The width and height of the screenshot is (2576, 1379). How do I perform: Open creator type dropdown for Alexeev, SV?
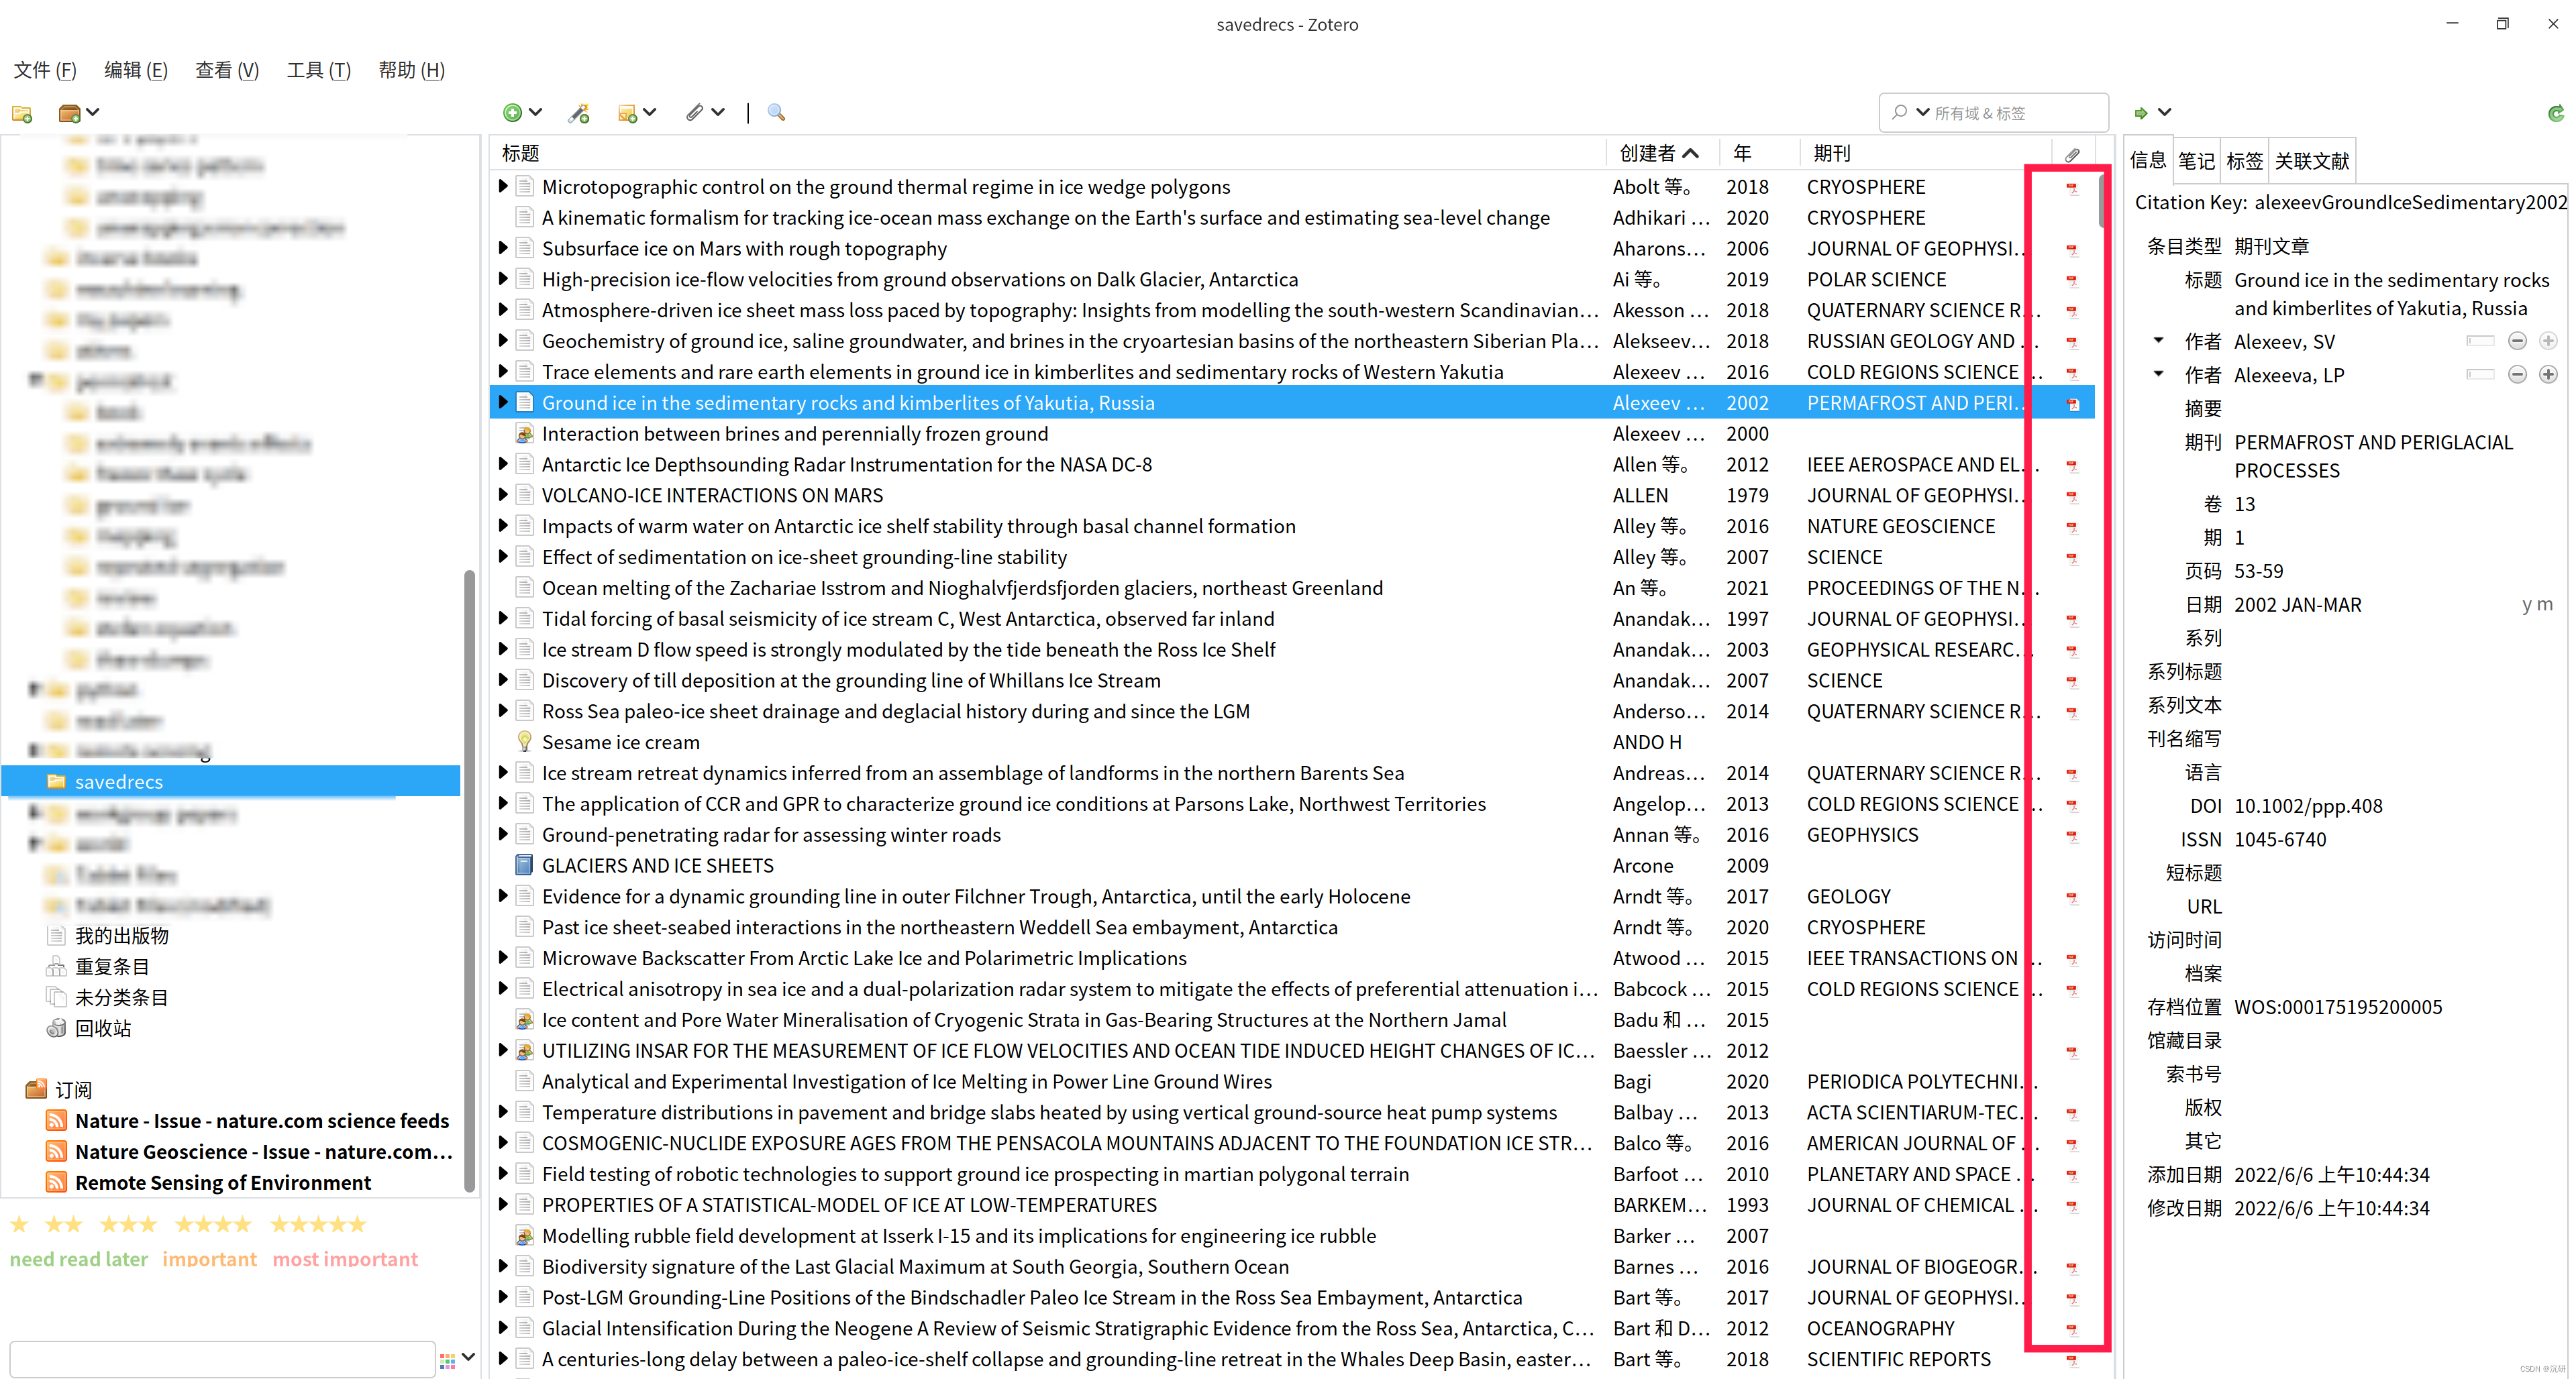pos(2159,342)
